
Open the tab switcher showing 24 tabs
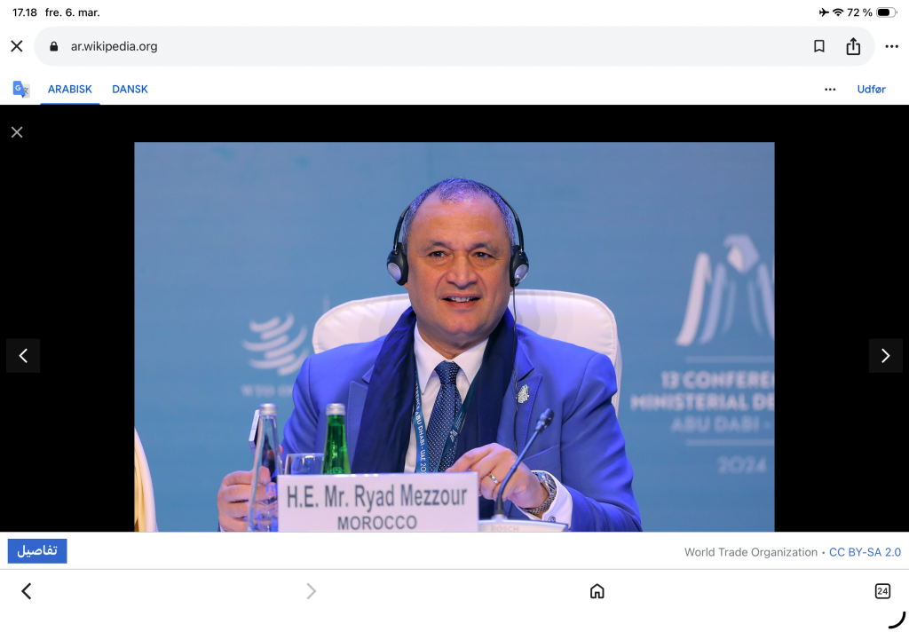click(882, 591)
